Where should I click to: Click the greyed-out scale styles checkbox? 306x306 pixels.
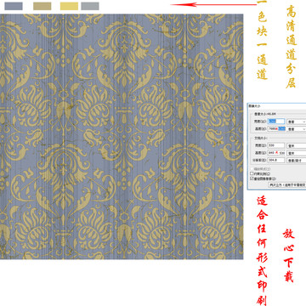tap(252, 169)
